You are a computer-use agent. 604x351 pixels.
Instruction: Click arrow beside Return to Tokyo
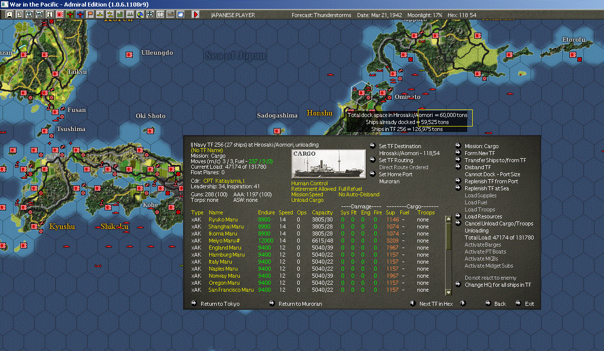[x=194, y=303]
